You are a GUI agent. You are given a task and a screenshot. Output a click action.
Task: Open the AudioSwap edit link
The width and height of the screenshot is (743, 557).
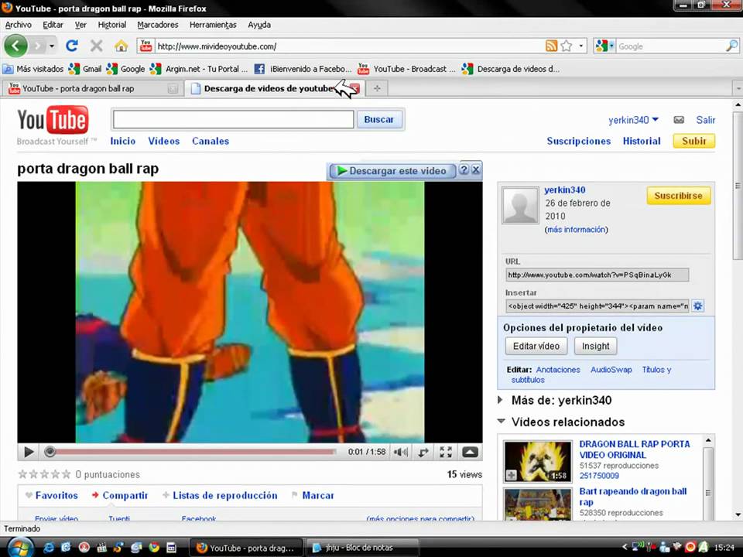pyautogui.click(x=611, y=370)
